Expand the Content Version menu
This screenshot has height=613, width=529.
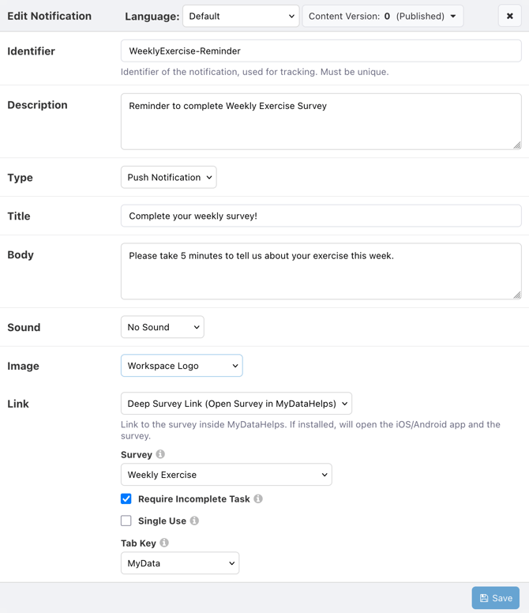pos(383,16)
